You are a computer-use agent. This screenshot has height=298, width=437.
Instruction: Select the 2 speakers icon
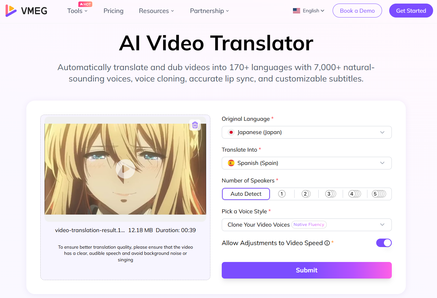pyautogui.click(x=306, y=194)
